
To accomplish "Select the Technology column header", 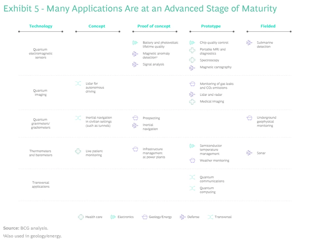I will coord(41,26).
